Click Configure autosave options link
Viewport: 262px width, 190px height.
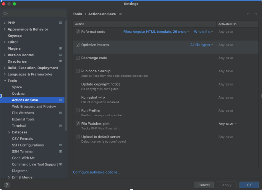[x=96, y=172]
